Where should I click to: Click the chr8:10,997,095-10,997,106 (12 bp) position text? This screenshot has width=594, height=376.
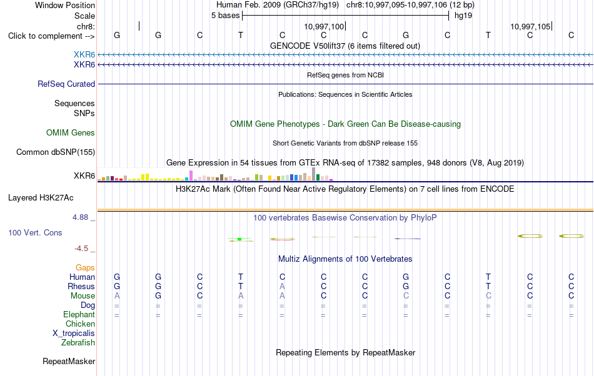click(x=410, y=5)
